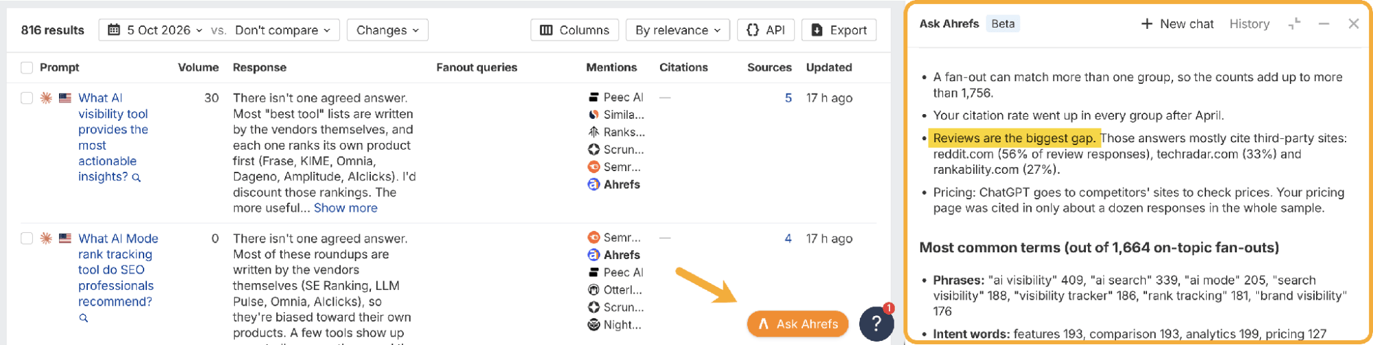Sort by the Volume column header
This screenshot has height=345, width=1373.
tap(198, 67)
